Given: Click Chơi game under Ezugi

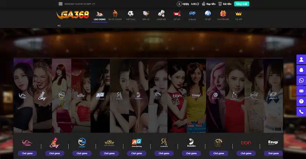Looking at the screenshot, I should [273, 153].
